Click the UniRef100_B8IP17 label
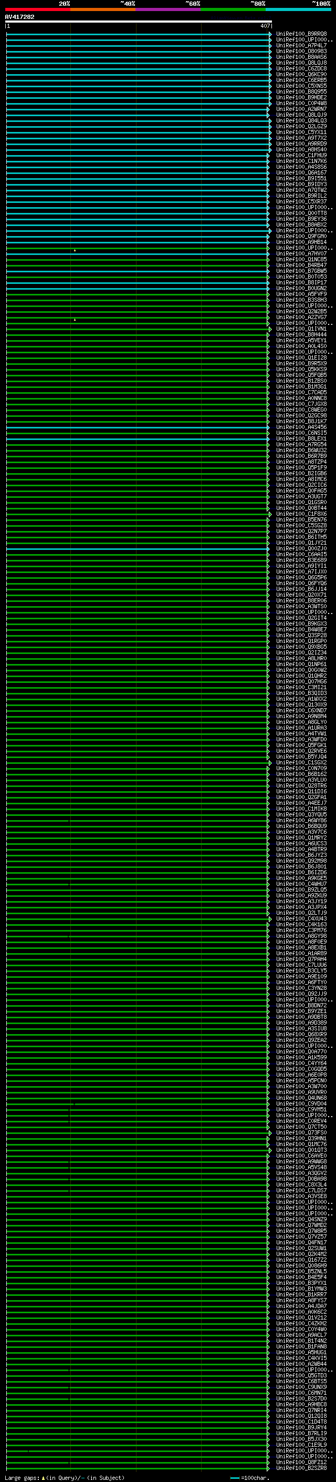 pyautogui.click(x=301, y=282)
